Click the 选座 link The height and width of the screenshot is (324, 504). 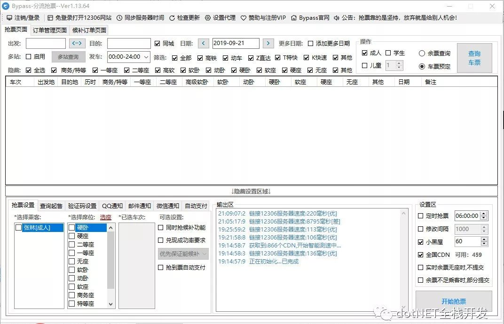click(106, 217)
